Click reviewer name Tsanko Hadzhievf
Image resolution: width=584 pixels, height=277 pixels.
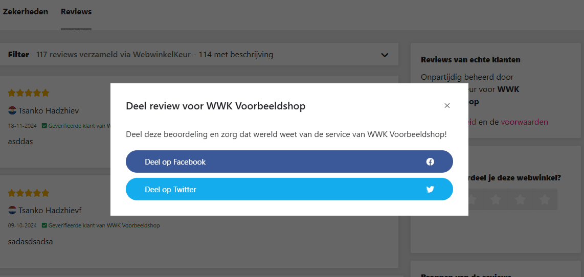coord(50,210)
